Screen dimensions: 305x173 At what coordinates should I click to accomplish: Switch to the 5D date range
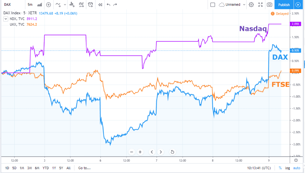14,168
